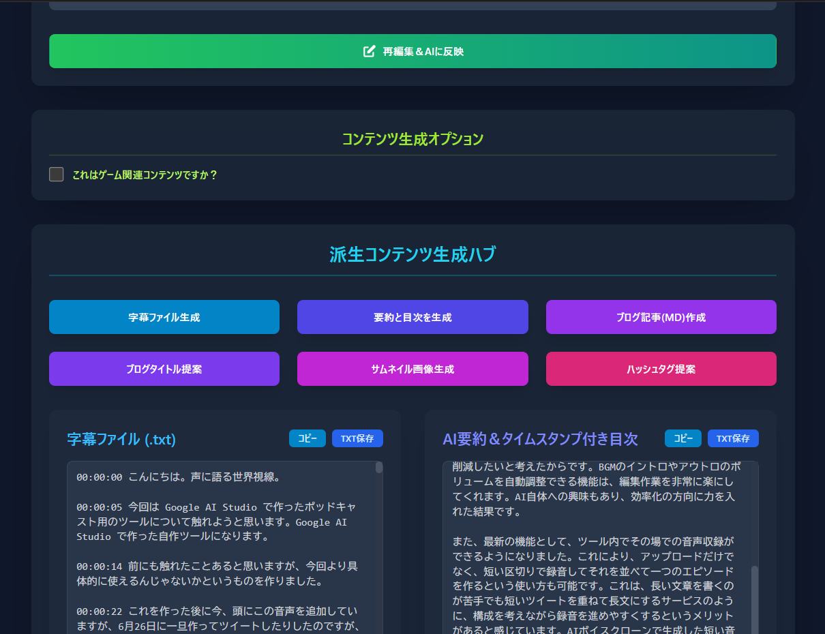Screen dimensions: 825x634
Task: Click the 字幕ファイル (.txt) panel title
Action: pyautogui.click(x=121, y=439)
